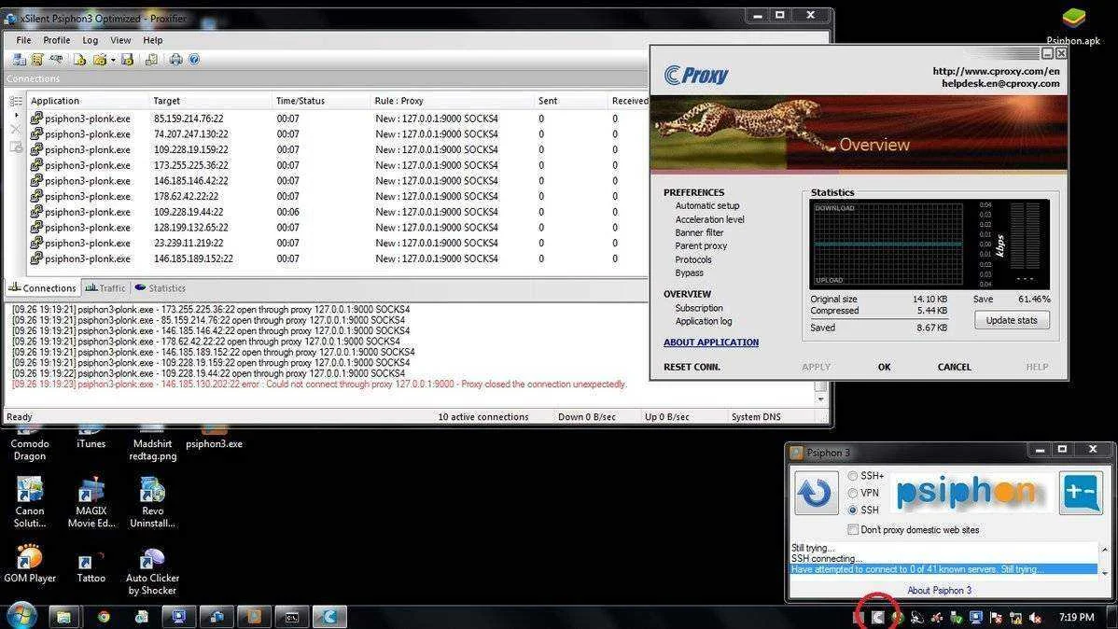This screenshot has width=1118, height=629.
Task: Click the helpdesk.en@cproxy.com email link
Action: (x=1000, y=83)
